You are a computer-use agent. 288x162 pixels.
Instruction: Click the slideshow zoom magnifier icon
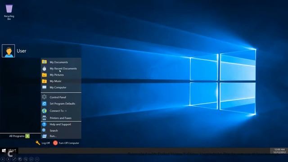[x=26, y=159]
